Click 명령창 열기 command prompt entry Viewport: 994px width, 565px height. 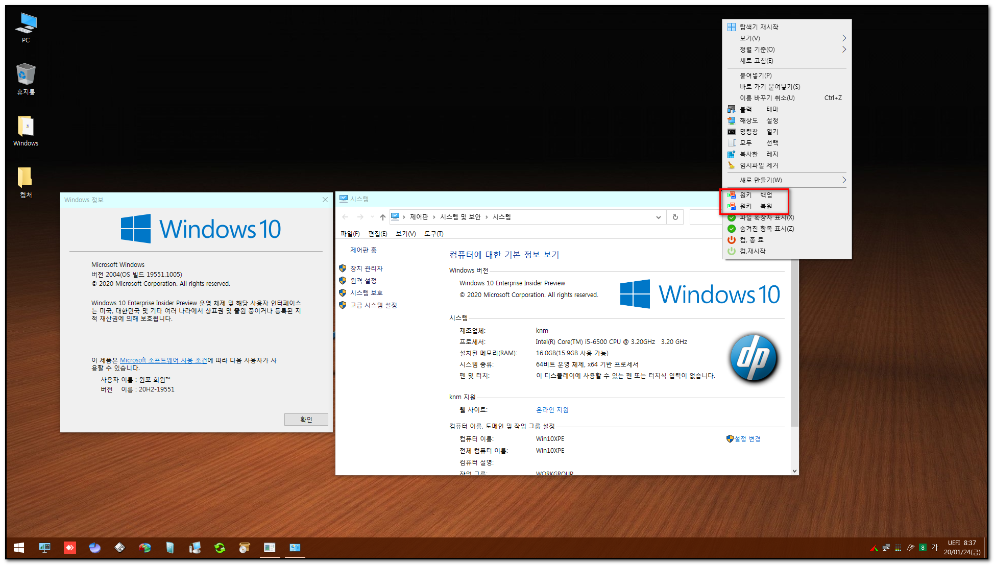pyautogui.click(x=787, y=132)
